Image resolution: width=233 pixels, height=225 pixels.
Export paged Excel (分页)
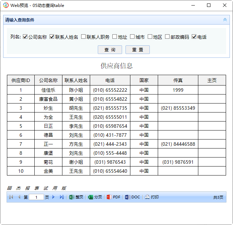pos(95,197)
